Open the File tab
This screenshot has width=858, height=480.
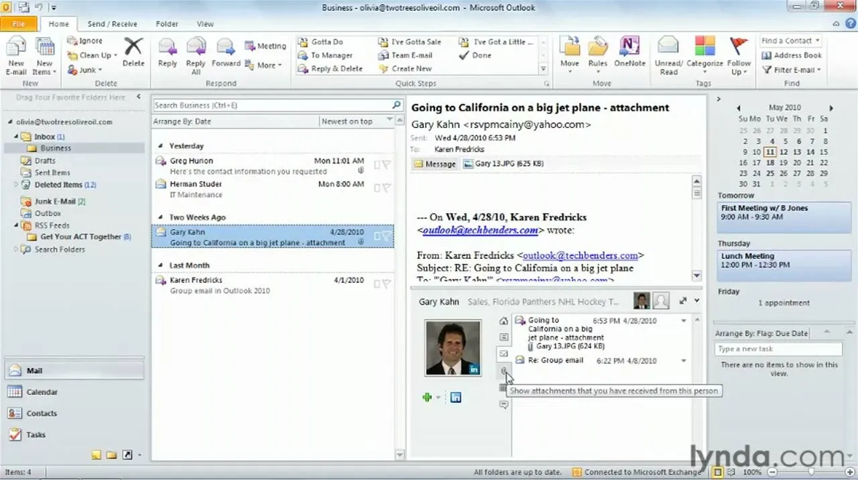pos(19,24)
